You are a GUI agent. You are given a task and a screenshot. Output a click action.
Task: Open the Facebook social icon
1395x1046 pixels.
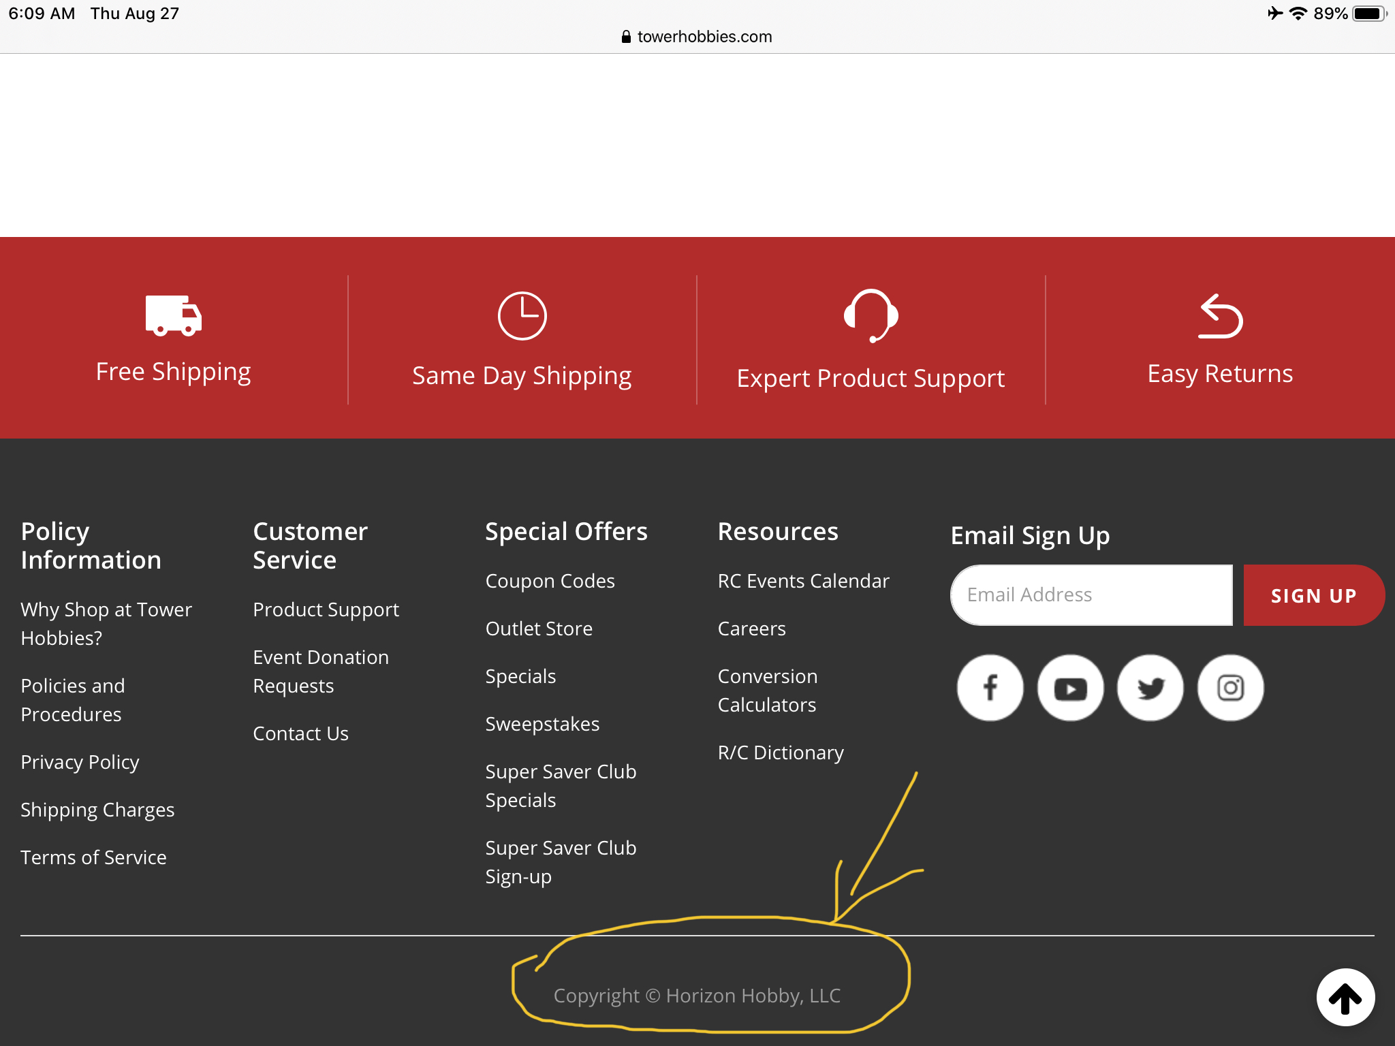990,688
